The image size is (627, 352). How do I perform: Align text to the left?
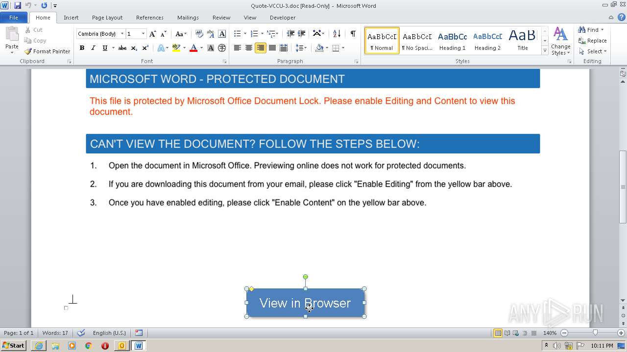238,48
